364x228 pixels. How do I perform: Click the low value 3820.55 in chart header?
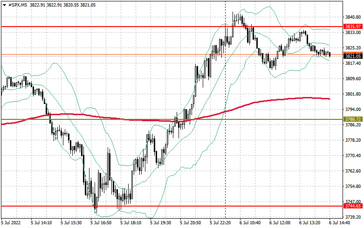pyautogui.click(x=70, y=5)
